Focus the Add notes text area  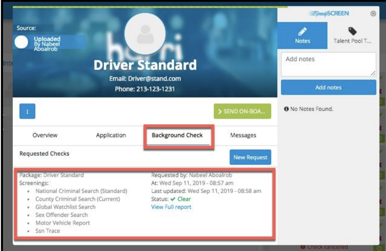pyautogui.click(x=328, y=64)
